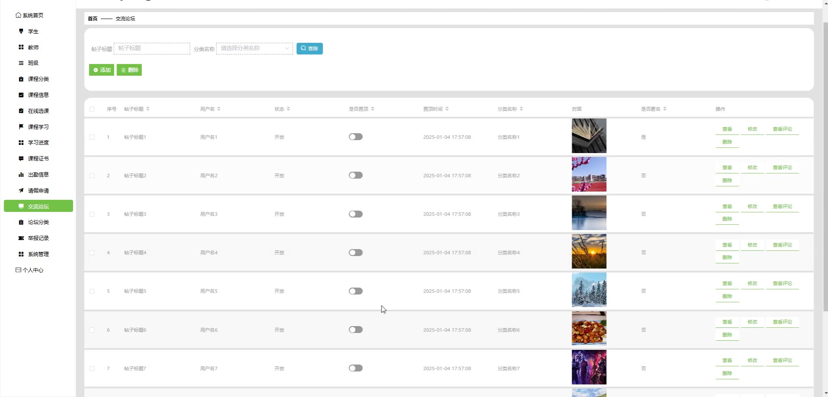Open the system management menu
Image resolution: width=828 pixels, height=397 pixels.
point(38,254)
